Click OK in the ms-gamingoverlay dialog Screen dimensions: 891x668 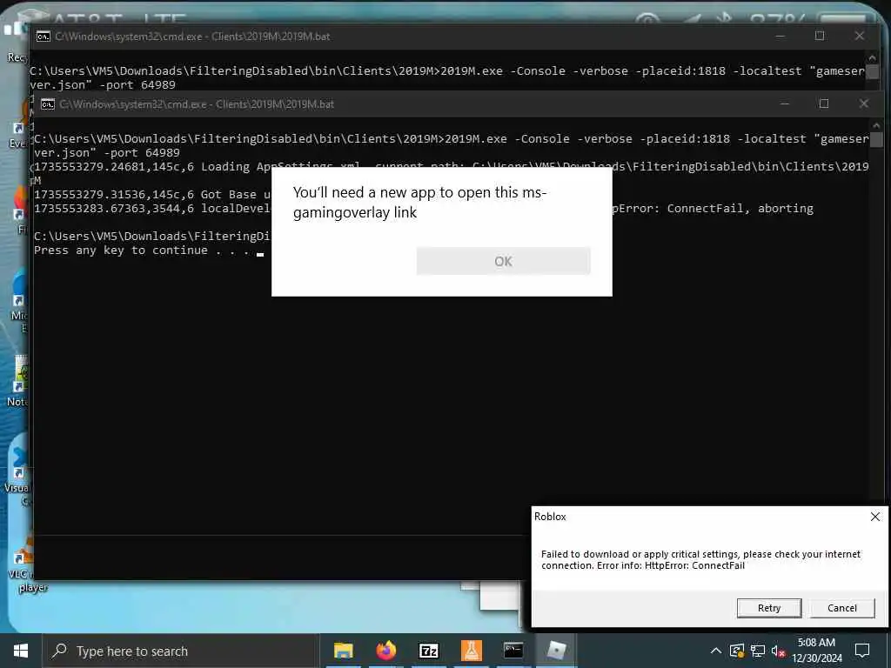(503, 261)
